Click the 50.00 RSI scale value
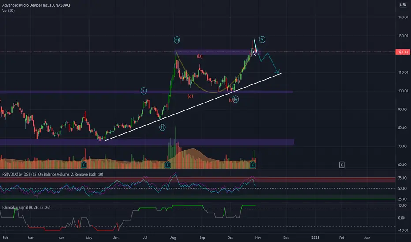This screenshot has width=411, height=242. coord(402,188)
